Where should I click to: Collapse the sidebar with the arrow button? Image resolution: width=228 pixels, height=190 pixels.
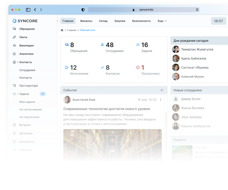point(57,21)
